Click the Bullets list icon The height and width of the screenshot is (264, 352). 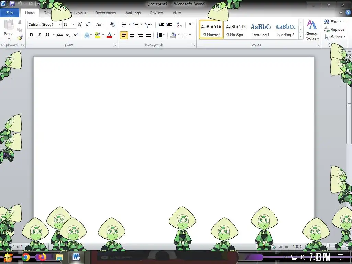(124, 24)
